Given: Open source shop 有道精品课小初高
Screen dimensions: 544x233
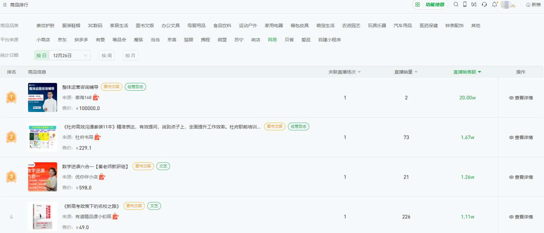Looking at the screenshot, I should (93, 217).
